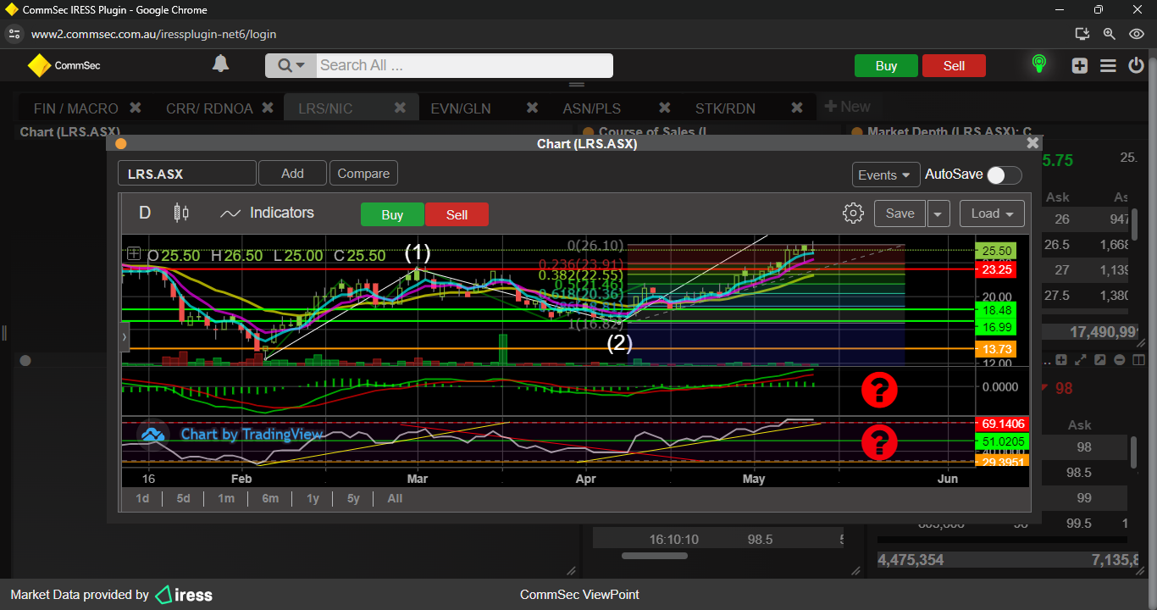Screen dimensions: 1157x610
Task: Switch to the EVN/GLN tab
Action: (x=461, y=108)
